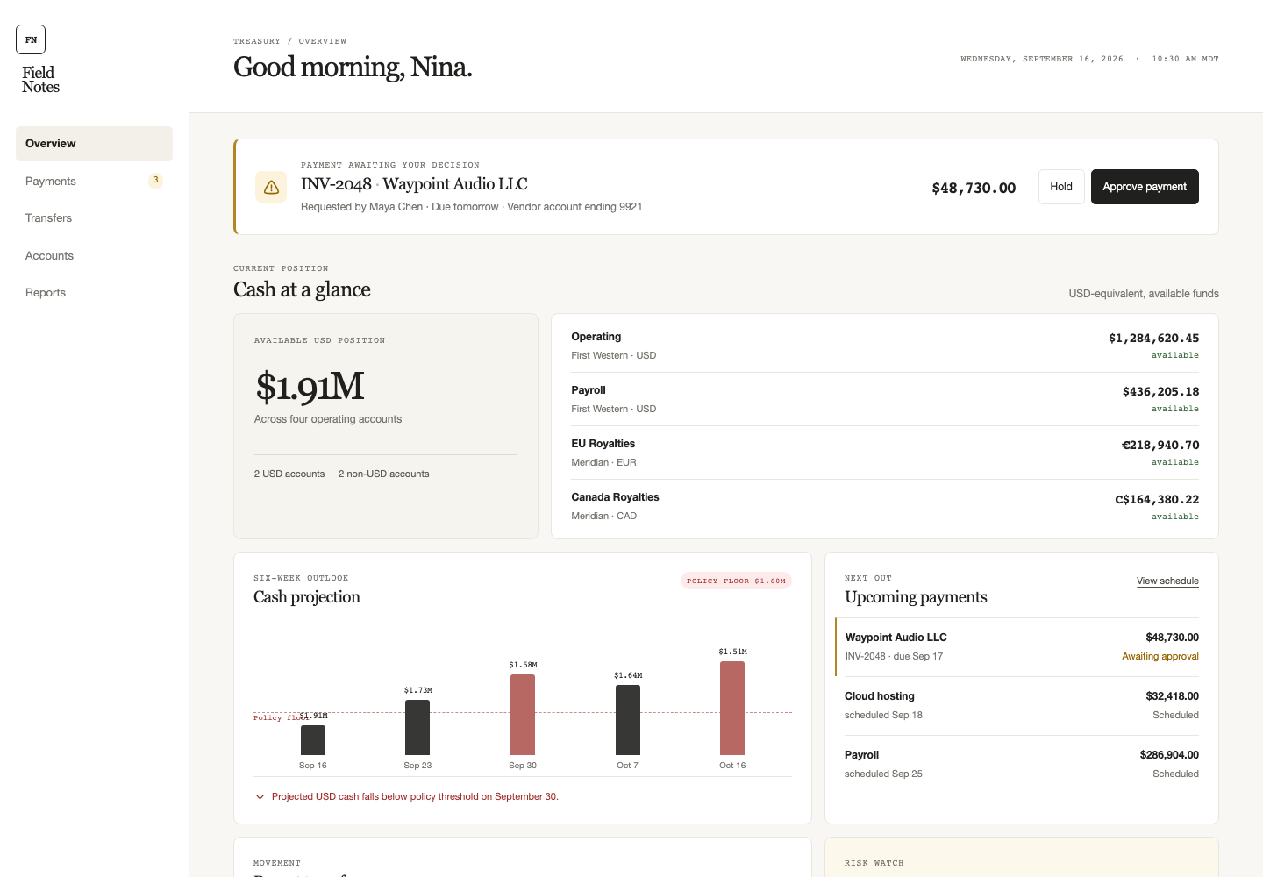
Task: Click the Treasury / Overview breadcrumb
Action: 289,41
